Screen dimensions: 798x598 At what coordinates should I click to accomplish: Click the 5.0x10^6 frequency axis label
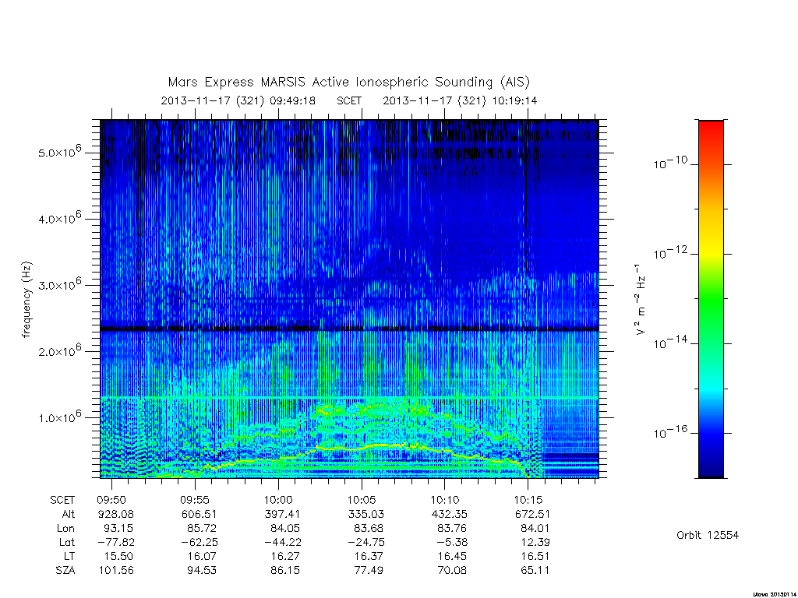(x=59, y=152)
